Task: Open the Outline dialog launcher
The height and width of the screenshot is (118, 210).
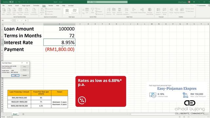Action: point(195,17)
